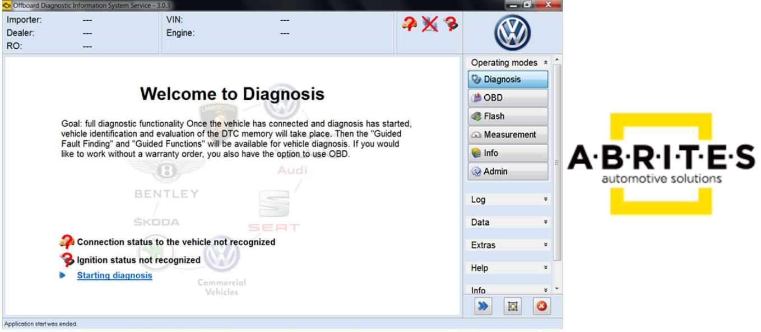Collapse the Operating modes section
761x332 pixels.
point(545,63)
